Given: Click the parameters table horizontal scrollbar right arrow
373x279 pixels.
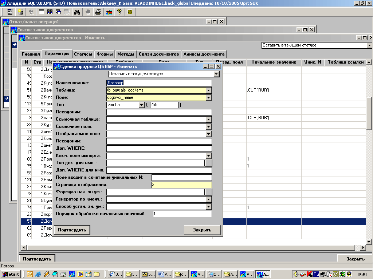Looking at the screenshot, I should click(x=363, y=247).
